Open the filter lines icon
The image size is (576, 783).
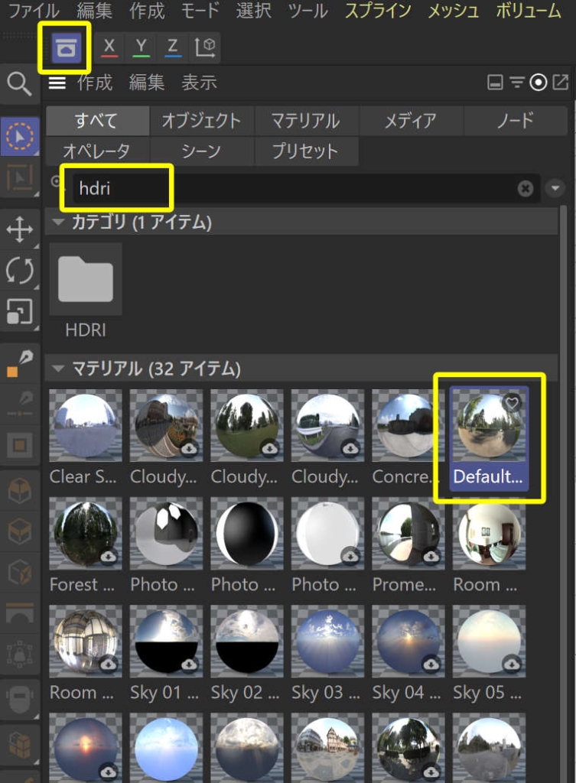click(x=517, y=83)
